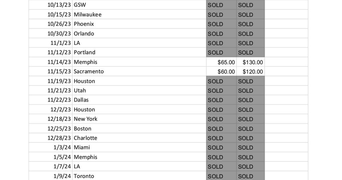Select the Boston team cell
Viewport: 342px width, 180px height.
pyautogui.click(x=82, y=129)
